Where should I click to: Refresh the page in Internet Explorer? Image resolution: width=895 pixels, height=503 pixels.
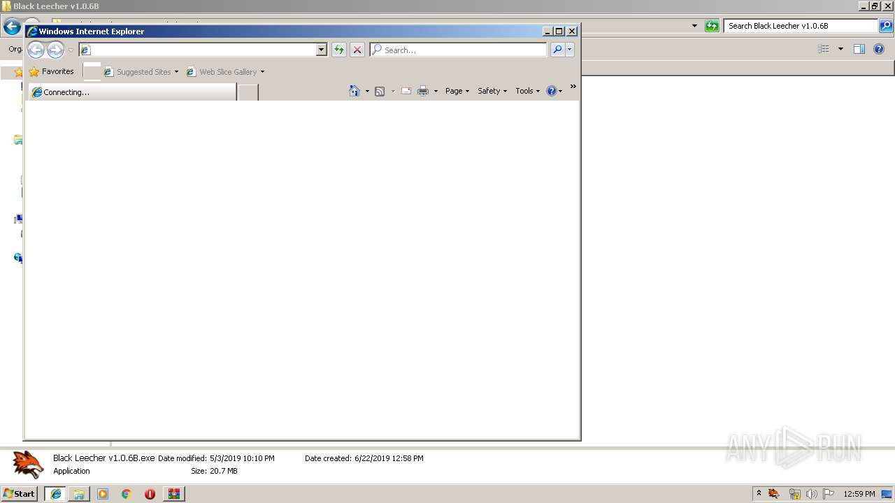point(339,50)
